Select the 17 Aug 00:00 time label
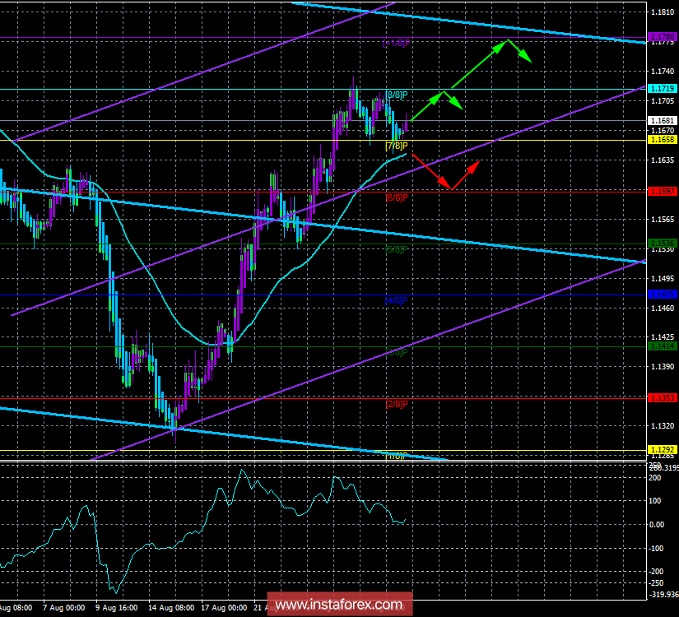The width and height of the screenshot is (679, 617). coord(225,608)
